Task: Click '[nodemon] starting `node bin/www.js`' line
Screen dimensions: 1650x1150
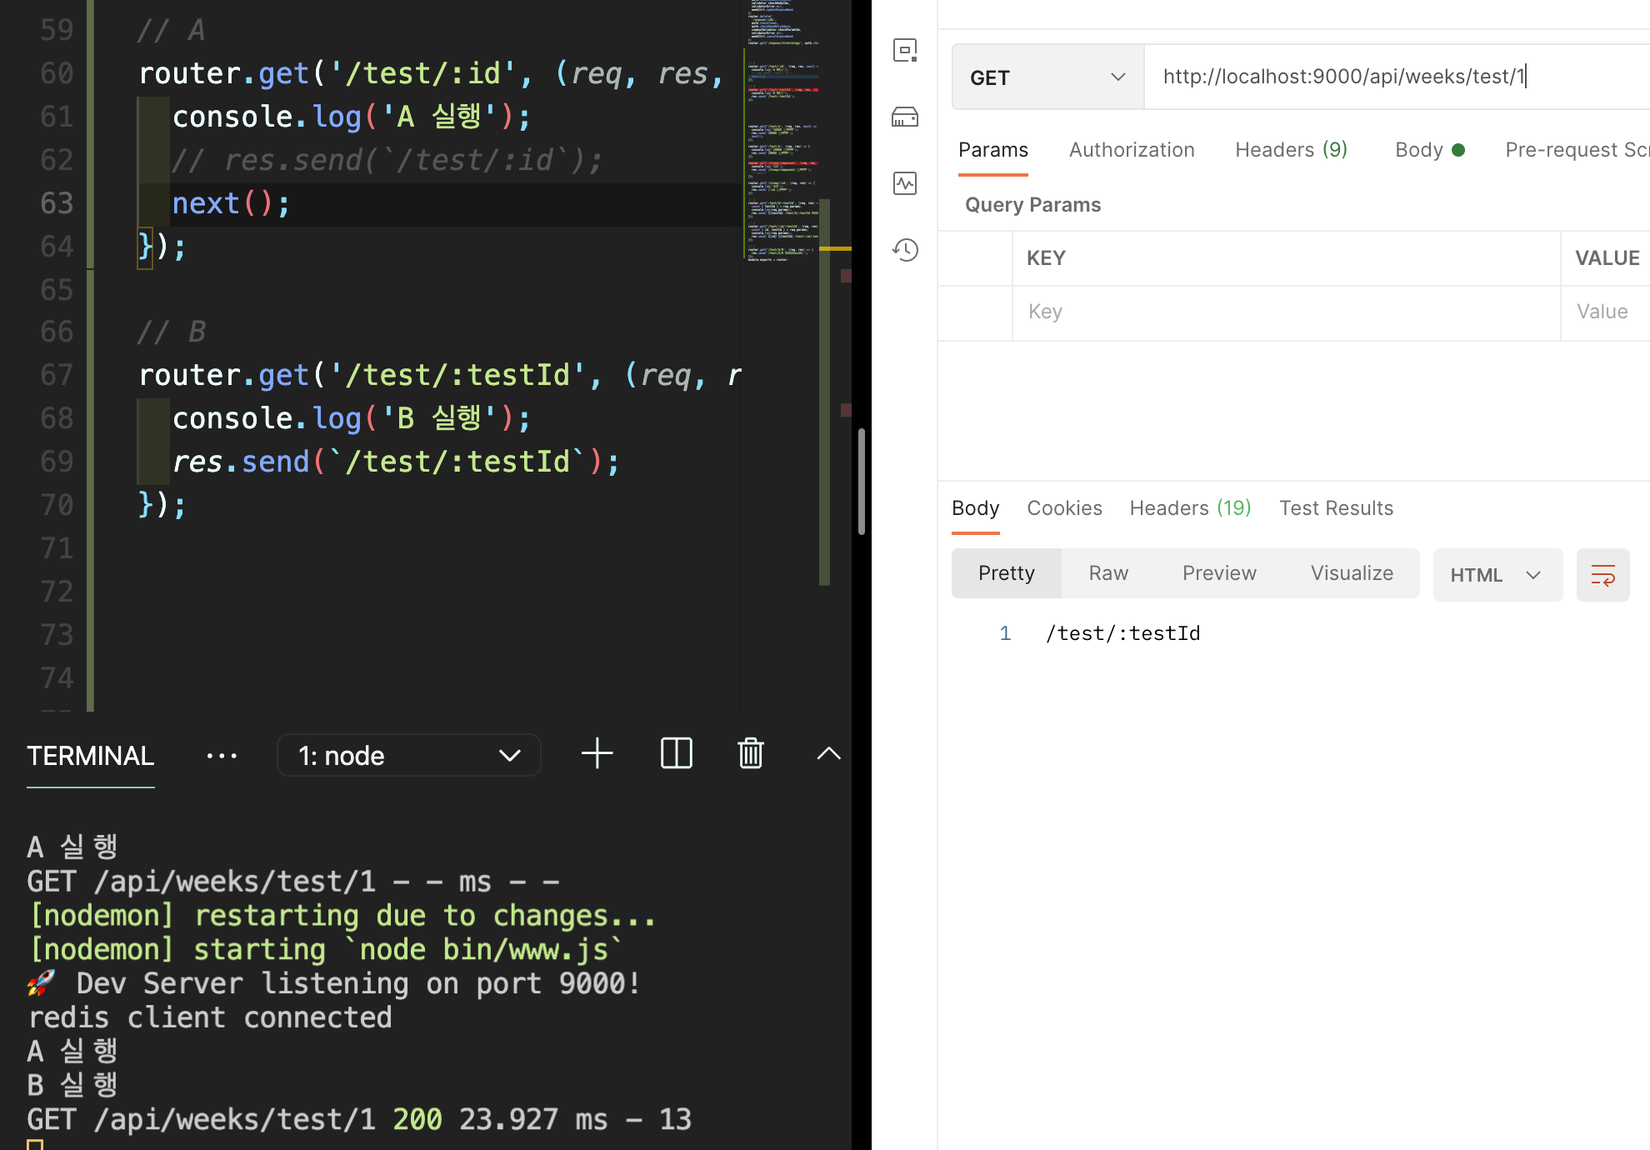Action: 326,950
